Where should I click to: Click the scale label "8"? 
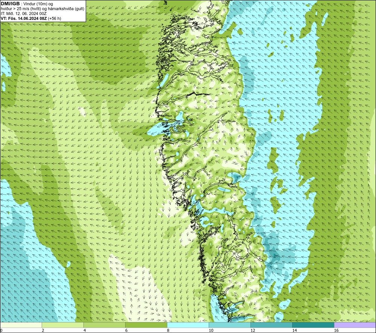coord(168,331)
